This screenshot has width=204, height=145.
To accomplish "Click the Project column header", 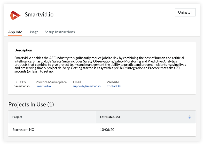I will [x=17, y=117].
